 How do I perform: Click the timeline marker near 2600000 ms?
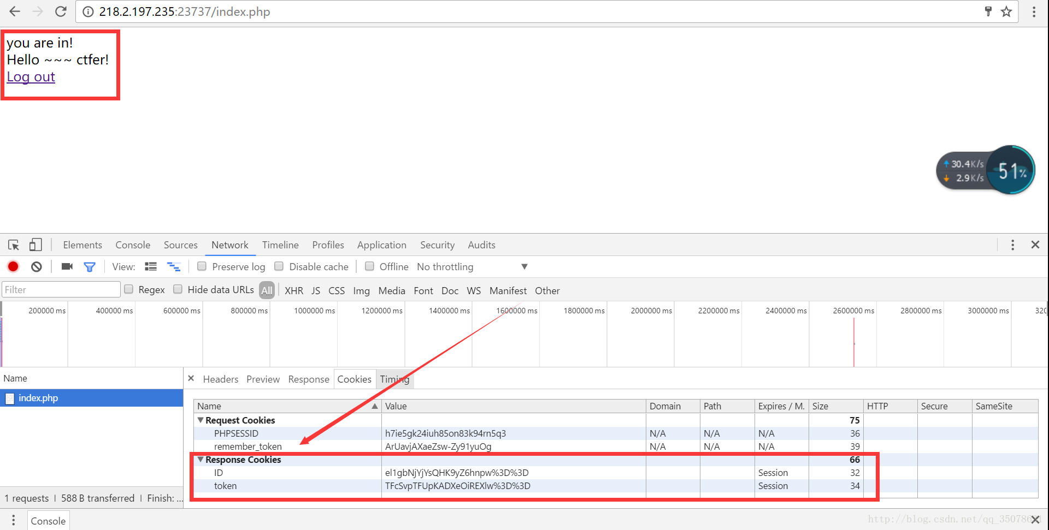coord(854,343)
